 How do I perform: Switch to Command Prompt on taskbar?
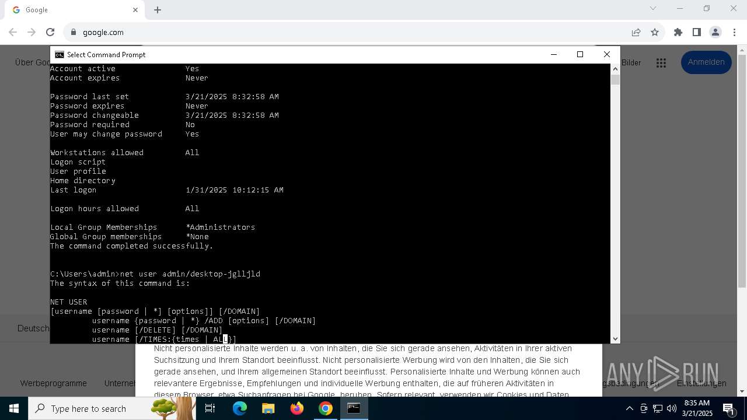pyautogui.click(x=354, y=408)
